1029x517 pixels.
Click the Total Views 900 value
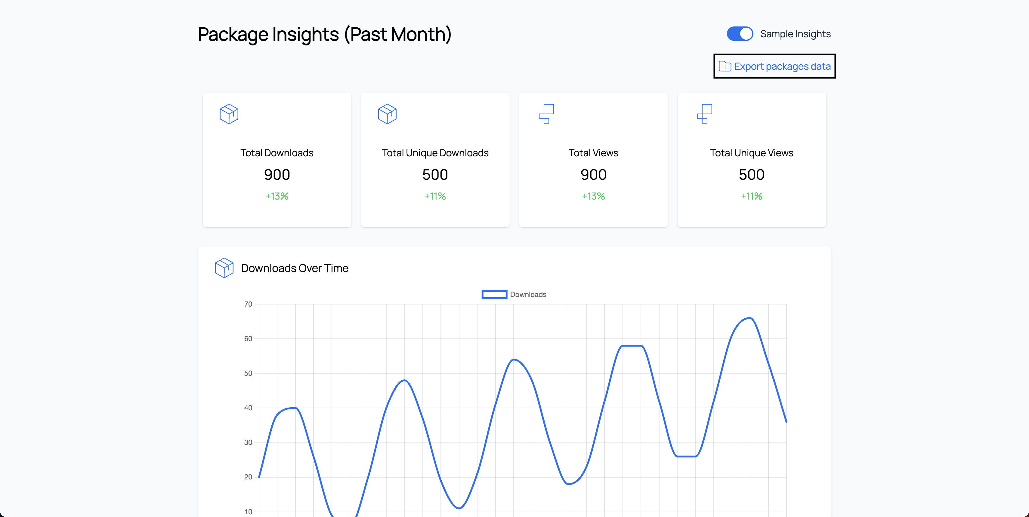pyautogui.click(x=593, y=175)
